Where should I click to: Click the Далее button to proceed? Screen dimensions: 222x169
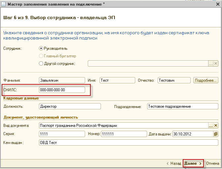click(193, 163)
